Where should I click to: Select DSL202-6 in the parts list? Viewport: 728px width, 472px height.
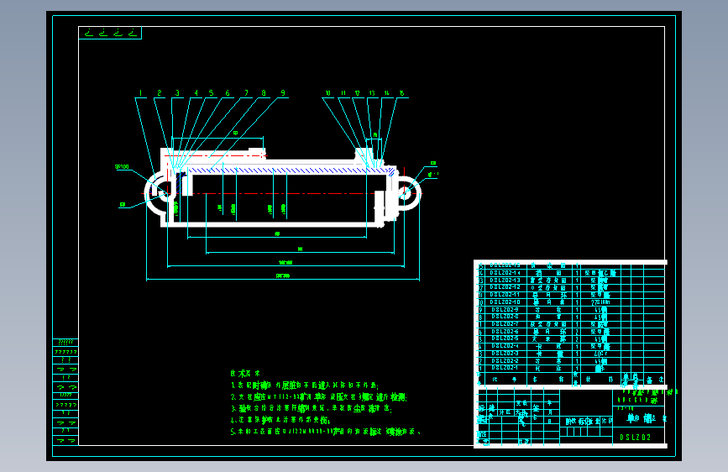tap(505, 332)
